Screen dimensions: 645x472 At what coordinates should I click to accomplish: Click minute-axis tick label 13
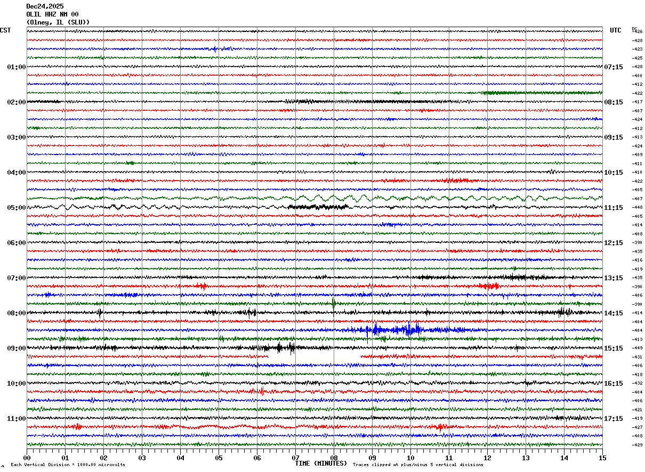tap(526, 458)
